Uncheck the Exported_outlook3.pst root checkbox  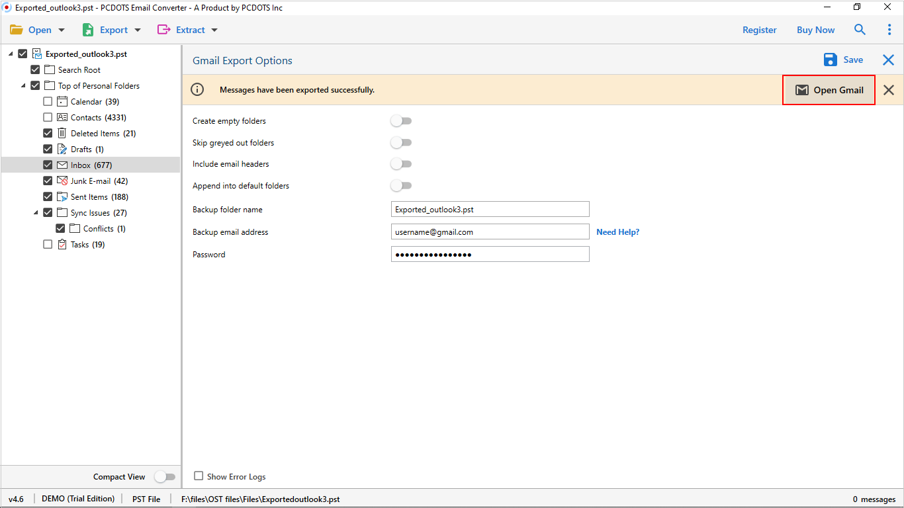(23, 54)
